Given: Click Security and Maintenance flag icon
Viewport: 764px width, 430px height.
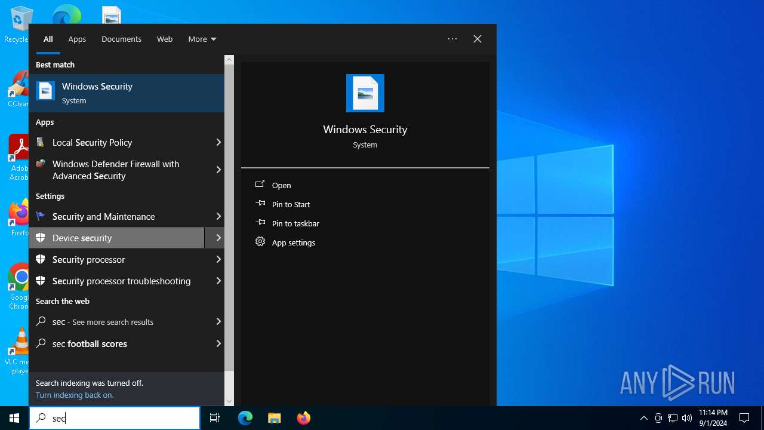Looking at the screenshot, I should pos(41,216).
